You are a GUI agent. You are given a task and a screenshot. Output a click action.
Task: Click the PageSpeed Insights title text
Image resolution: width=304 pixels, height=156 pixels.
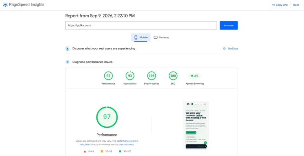pyautogui.click(x=26, y=5)
